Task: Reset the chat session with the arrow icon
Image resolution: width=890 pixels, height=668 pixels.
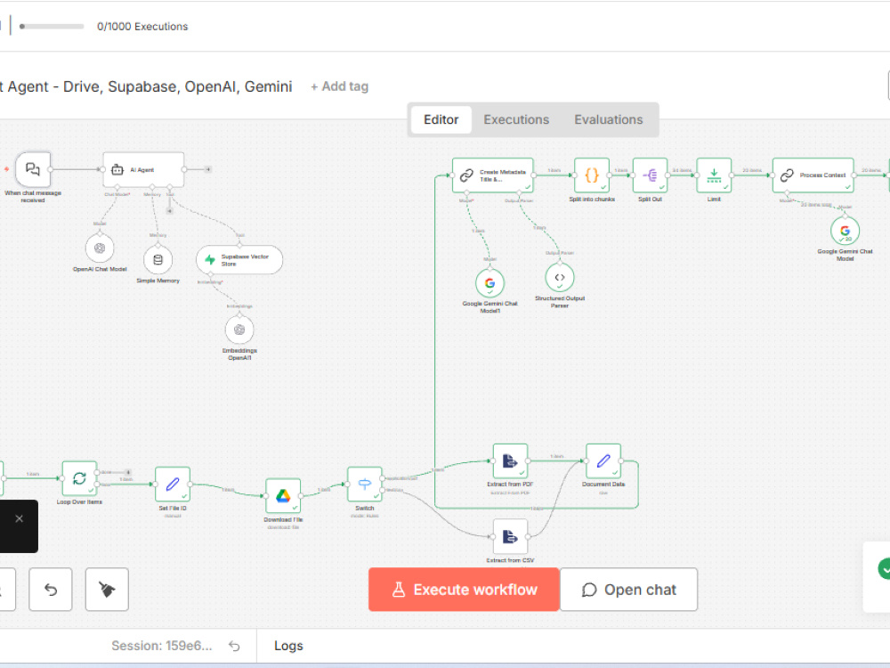Action: point(234,646)
